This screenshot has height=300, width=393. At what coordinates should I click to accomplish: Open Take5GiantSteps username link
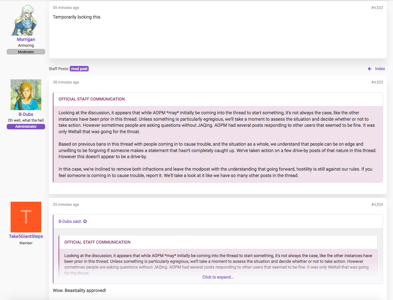(x=26, y=236)
